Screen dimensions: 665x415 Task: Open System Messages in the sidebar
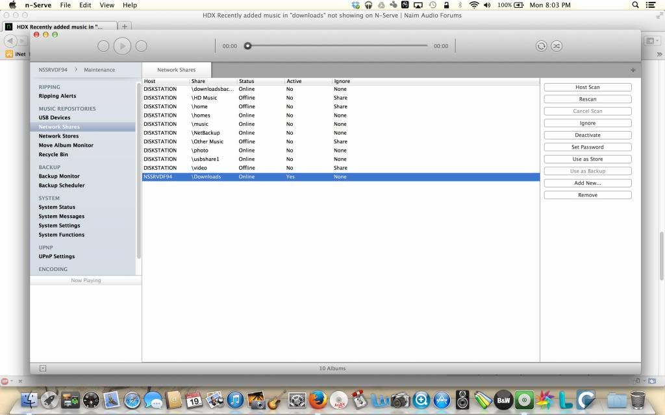click(x=62, y=217)
